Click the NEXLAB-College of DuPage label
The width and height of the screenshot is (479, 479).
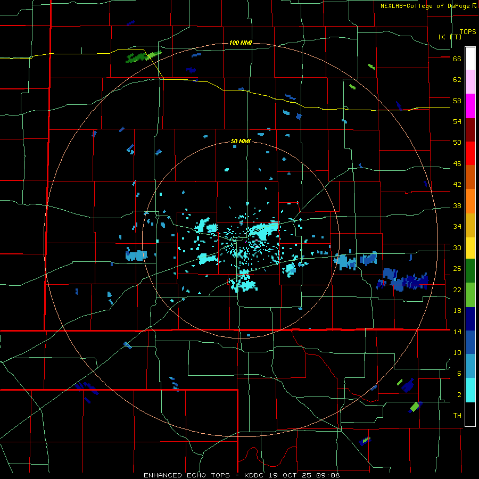425,6
